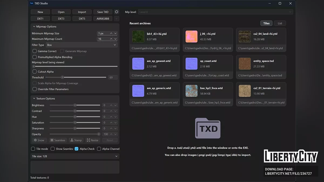The height and width of the screenshot is (182, 324).
Task: Open settings with the gear icon
Action: tap(116, 12)
